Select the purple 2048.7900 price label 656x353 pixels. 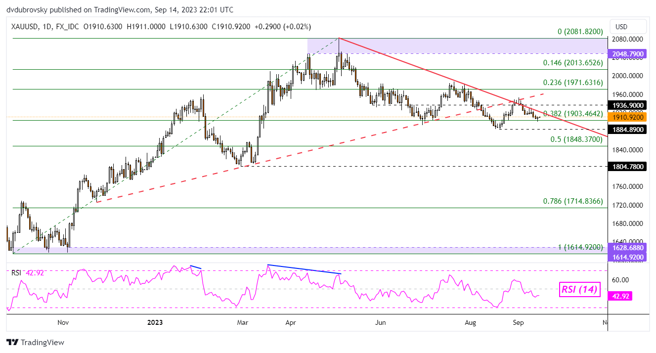click(627, 53)
